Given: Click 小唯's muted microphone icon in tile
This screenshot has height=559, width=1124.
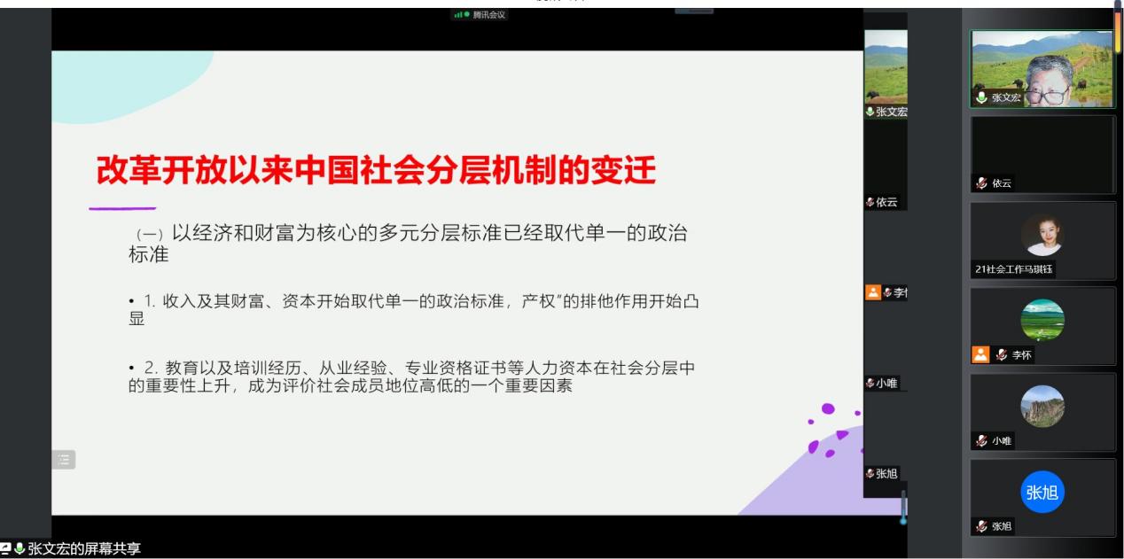Looking at the screenshot, I should [x=982, y=441].
